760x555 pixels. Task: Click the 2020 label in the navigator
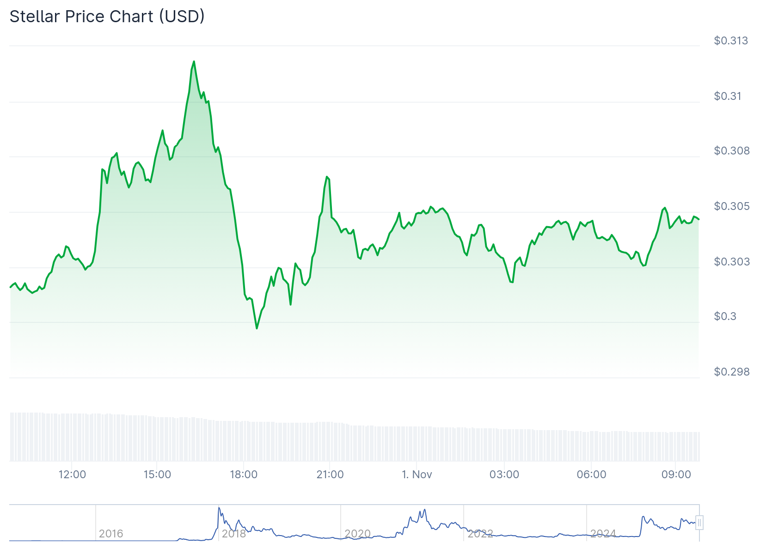coord(357,534)
